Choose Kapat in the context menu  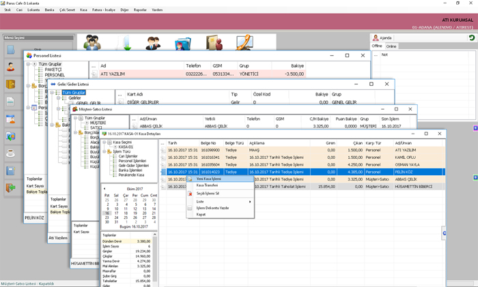pos(201,214)
